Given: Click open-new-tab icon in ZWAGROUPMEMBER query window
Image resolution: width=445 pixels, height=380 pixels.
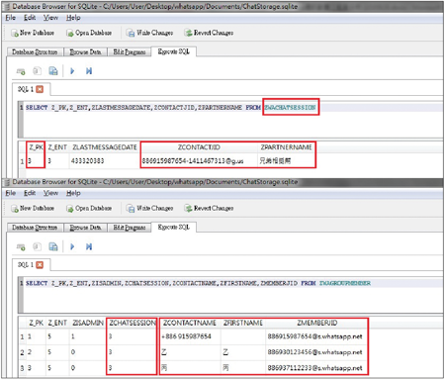Looking at the screenshot, I should [x=21, y=246].
